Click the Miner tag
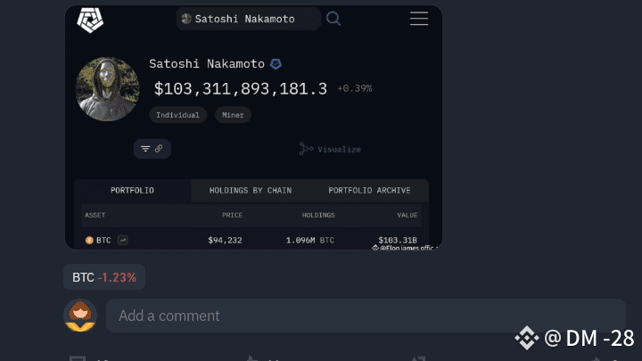Screen dimensions: 642x361 233,115
